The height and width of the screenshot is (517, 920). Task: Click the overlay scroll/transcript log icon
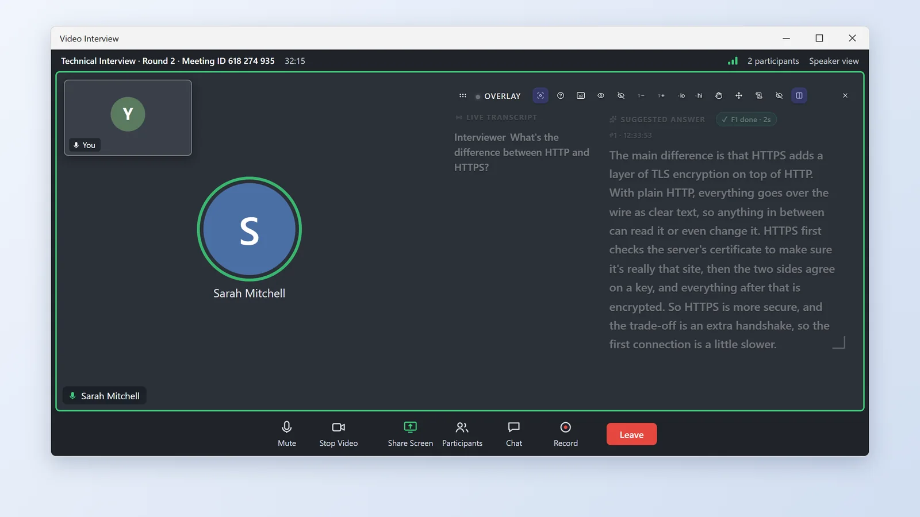point(759,96)
